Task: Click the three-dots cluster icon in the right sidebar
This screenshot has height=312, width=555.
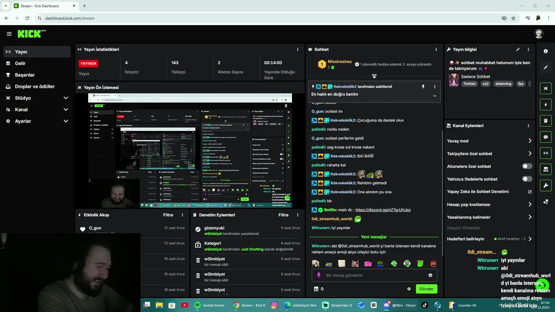Action: (545, 202)
